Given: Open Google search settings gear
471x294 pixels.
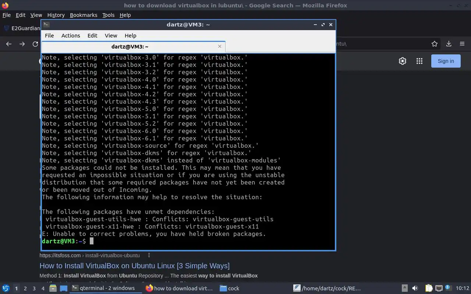Looking at the screenshot, I should 403,61.
